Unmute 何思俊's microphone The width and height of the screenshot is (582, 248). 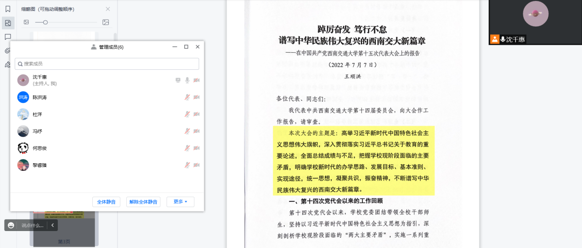(x=187, y=148)
